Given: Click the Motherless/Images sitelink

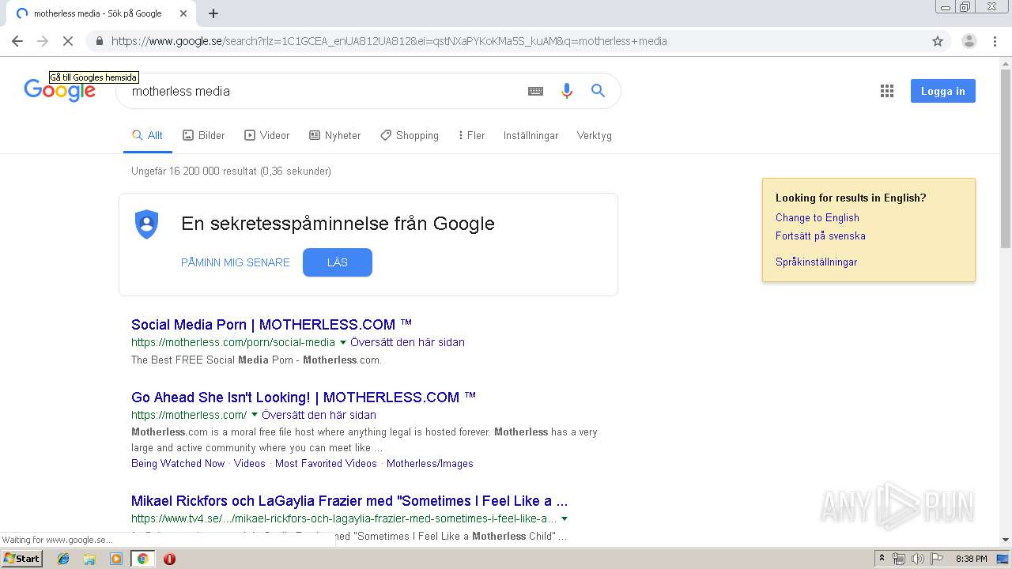Looking at the screenshot, I should [x=430, y=463].
